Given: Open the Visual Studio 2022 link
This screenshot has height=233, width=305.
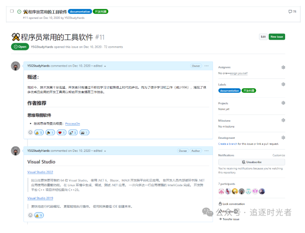Looking at the screenshot, I should pyautogui.click(x=40, y=172).
